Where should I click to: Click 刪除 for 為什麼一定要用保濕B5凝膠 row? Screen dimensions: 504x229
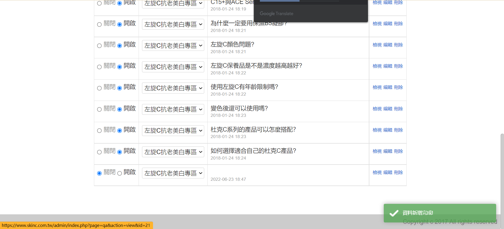pos(398,24)
